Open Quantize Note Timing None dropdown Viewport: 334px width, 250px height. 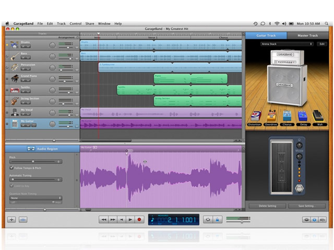coord(36,198)
